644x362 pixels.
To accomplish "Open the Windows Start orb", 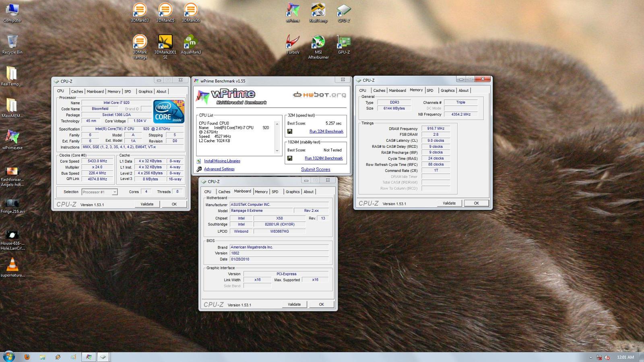I will [x=9, y=356].
